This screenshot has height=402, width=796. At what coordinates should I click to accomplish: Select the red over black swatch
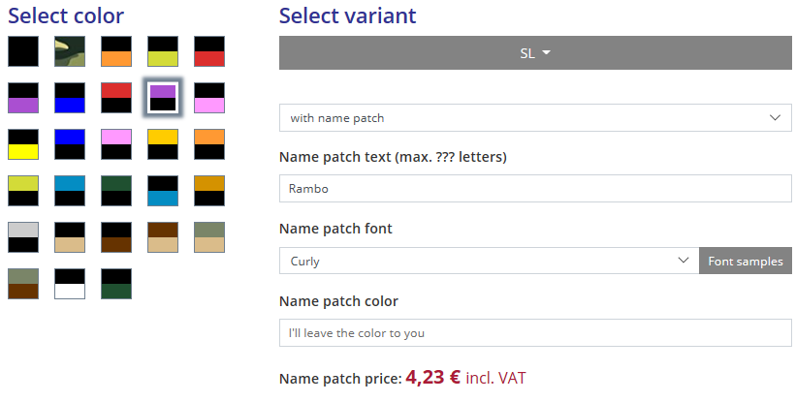116,98
